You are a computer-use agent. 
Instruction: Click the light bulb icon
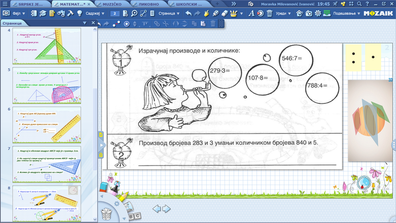(80, 13)
